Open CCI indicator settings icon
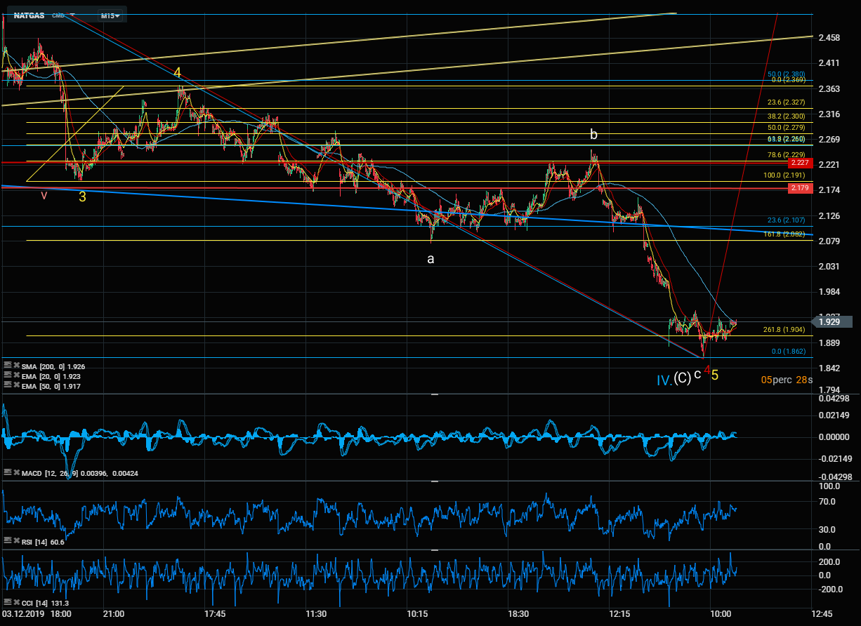 [8, 602]
